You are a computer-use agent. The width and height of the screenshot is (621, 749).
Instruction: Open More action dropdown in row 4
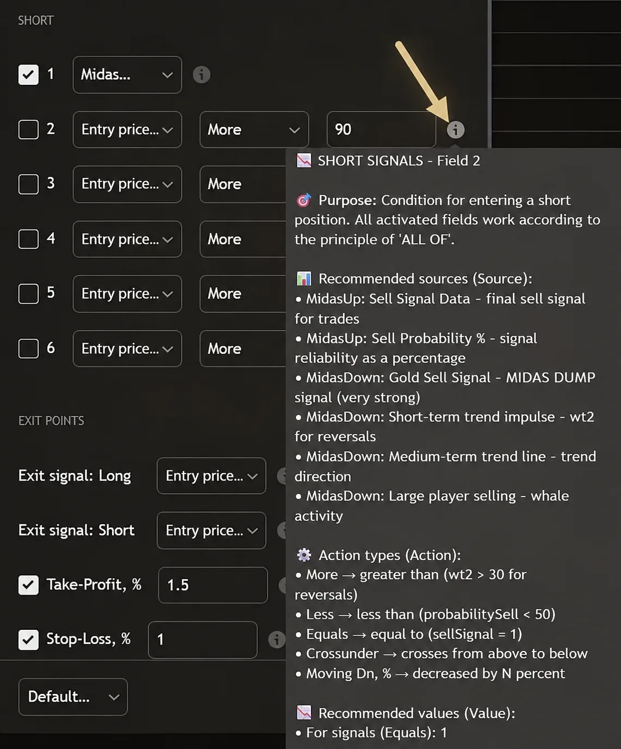tap(243, 239)
